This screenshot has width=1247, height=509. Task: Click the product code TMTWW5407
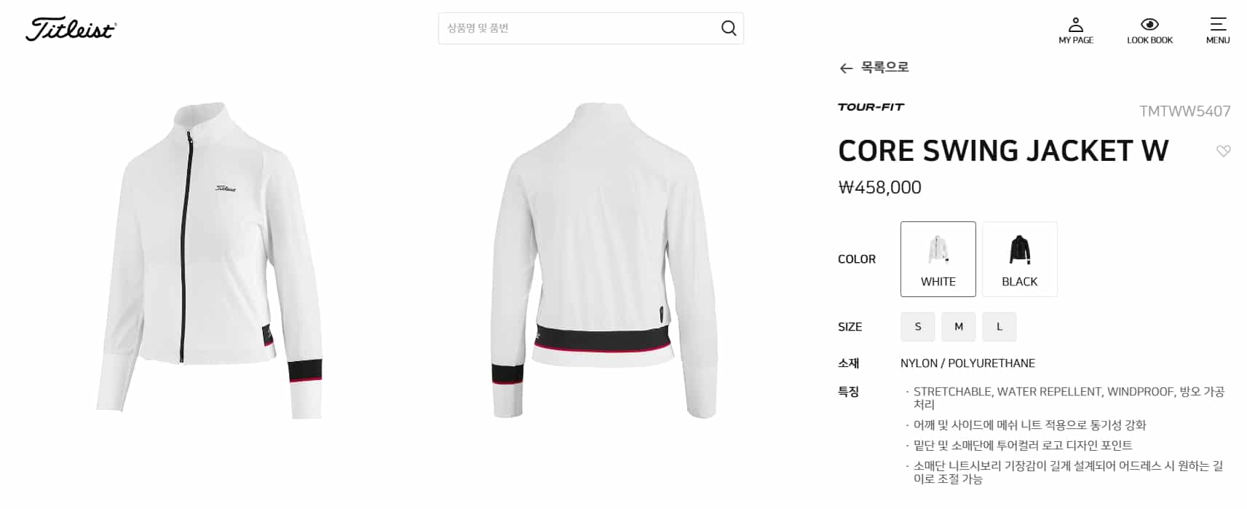coord(1184,111)
